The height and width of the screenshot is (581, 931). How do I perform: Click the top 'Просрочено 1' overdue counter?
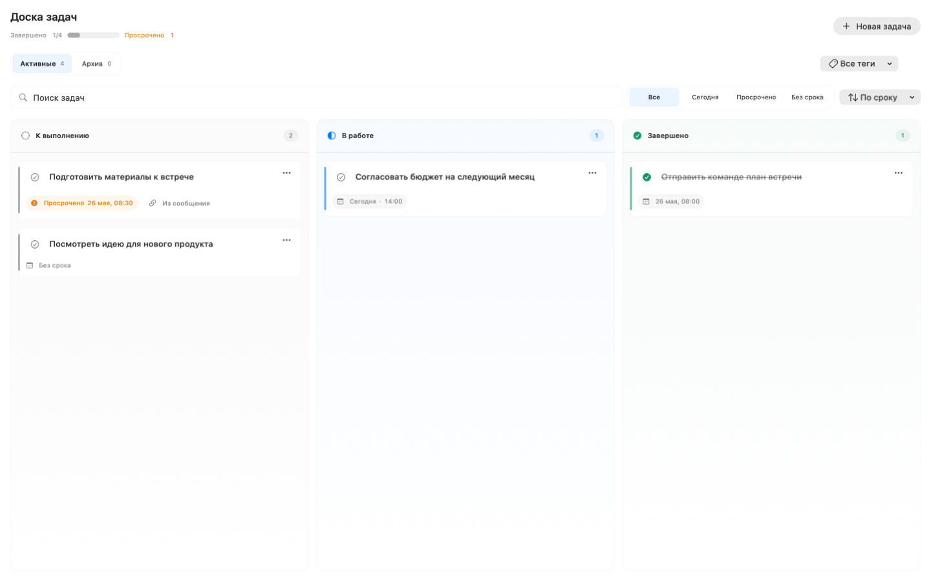pos(149,36)
